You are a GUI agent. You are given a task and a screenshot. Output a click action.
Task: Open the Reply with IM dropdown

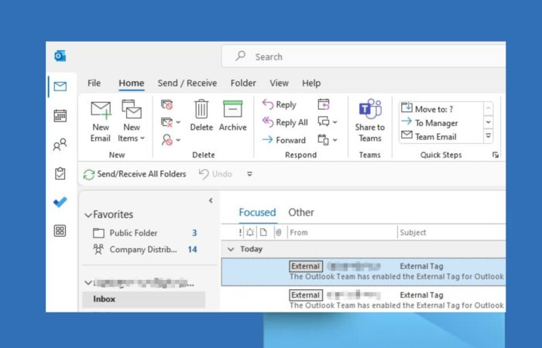point(328,122)
